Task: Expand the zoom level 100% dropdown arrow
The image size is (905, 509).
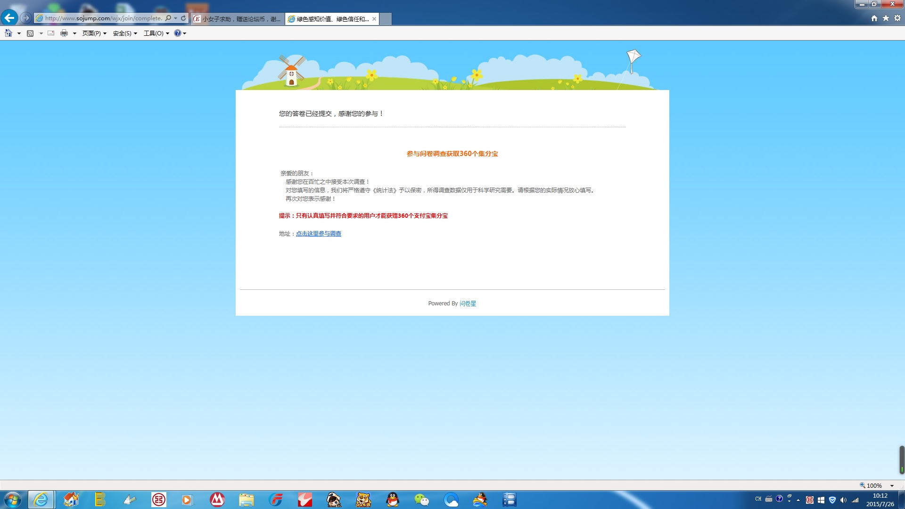Action: [x=892, y=485]
